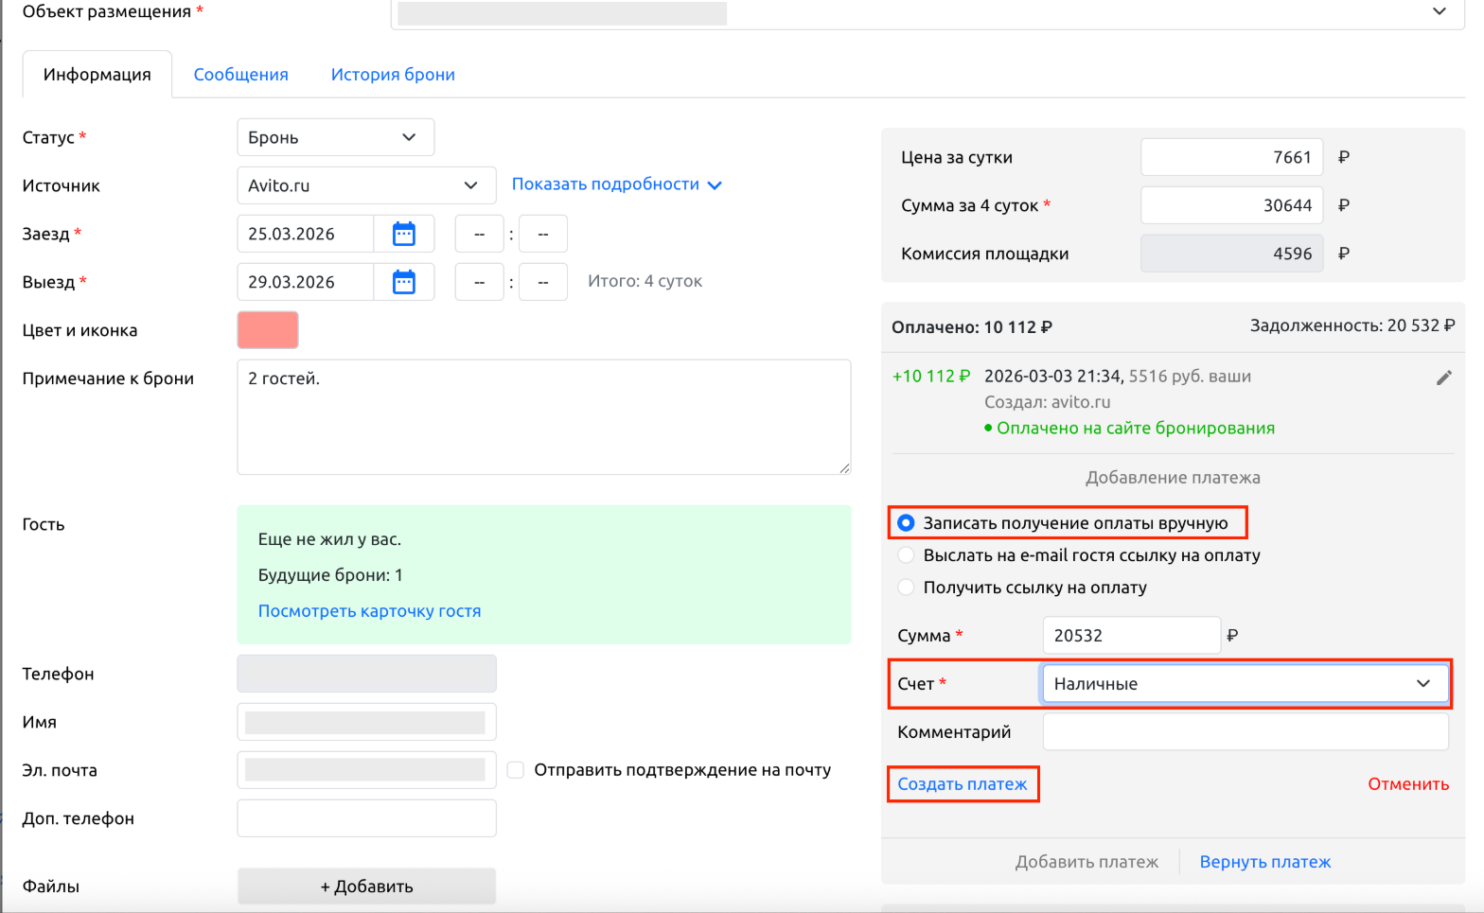Open the Счет dropdown showing Наличные
The image size is (1484, 913).
pyautogui.click(x=1245, y=684)
